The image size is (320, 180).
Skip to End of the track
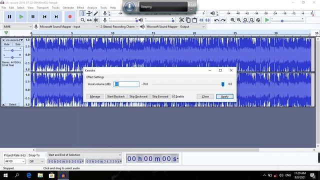click(x=56, y=16)
